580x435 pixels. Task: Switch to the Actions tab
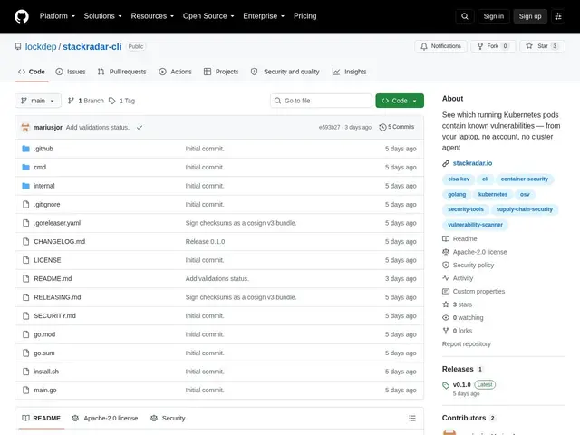175,72
